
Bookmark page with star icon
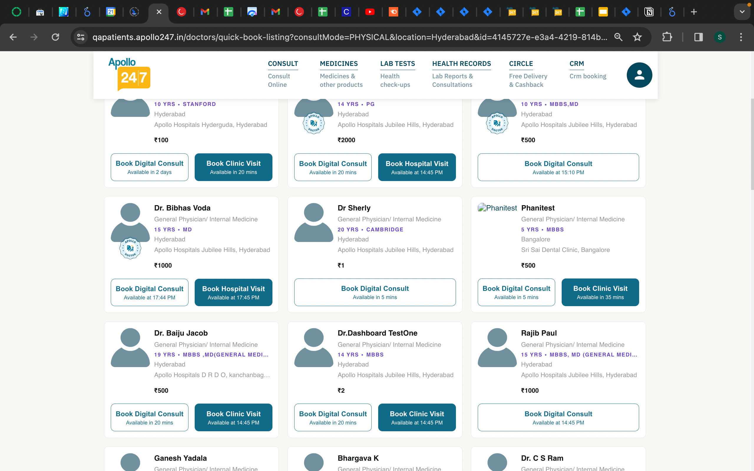tap(637, 37)
